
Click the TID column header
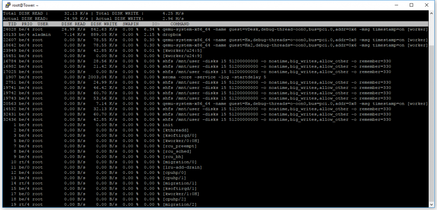pyautogui.click(x=12, y=24)
